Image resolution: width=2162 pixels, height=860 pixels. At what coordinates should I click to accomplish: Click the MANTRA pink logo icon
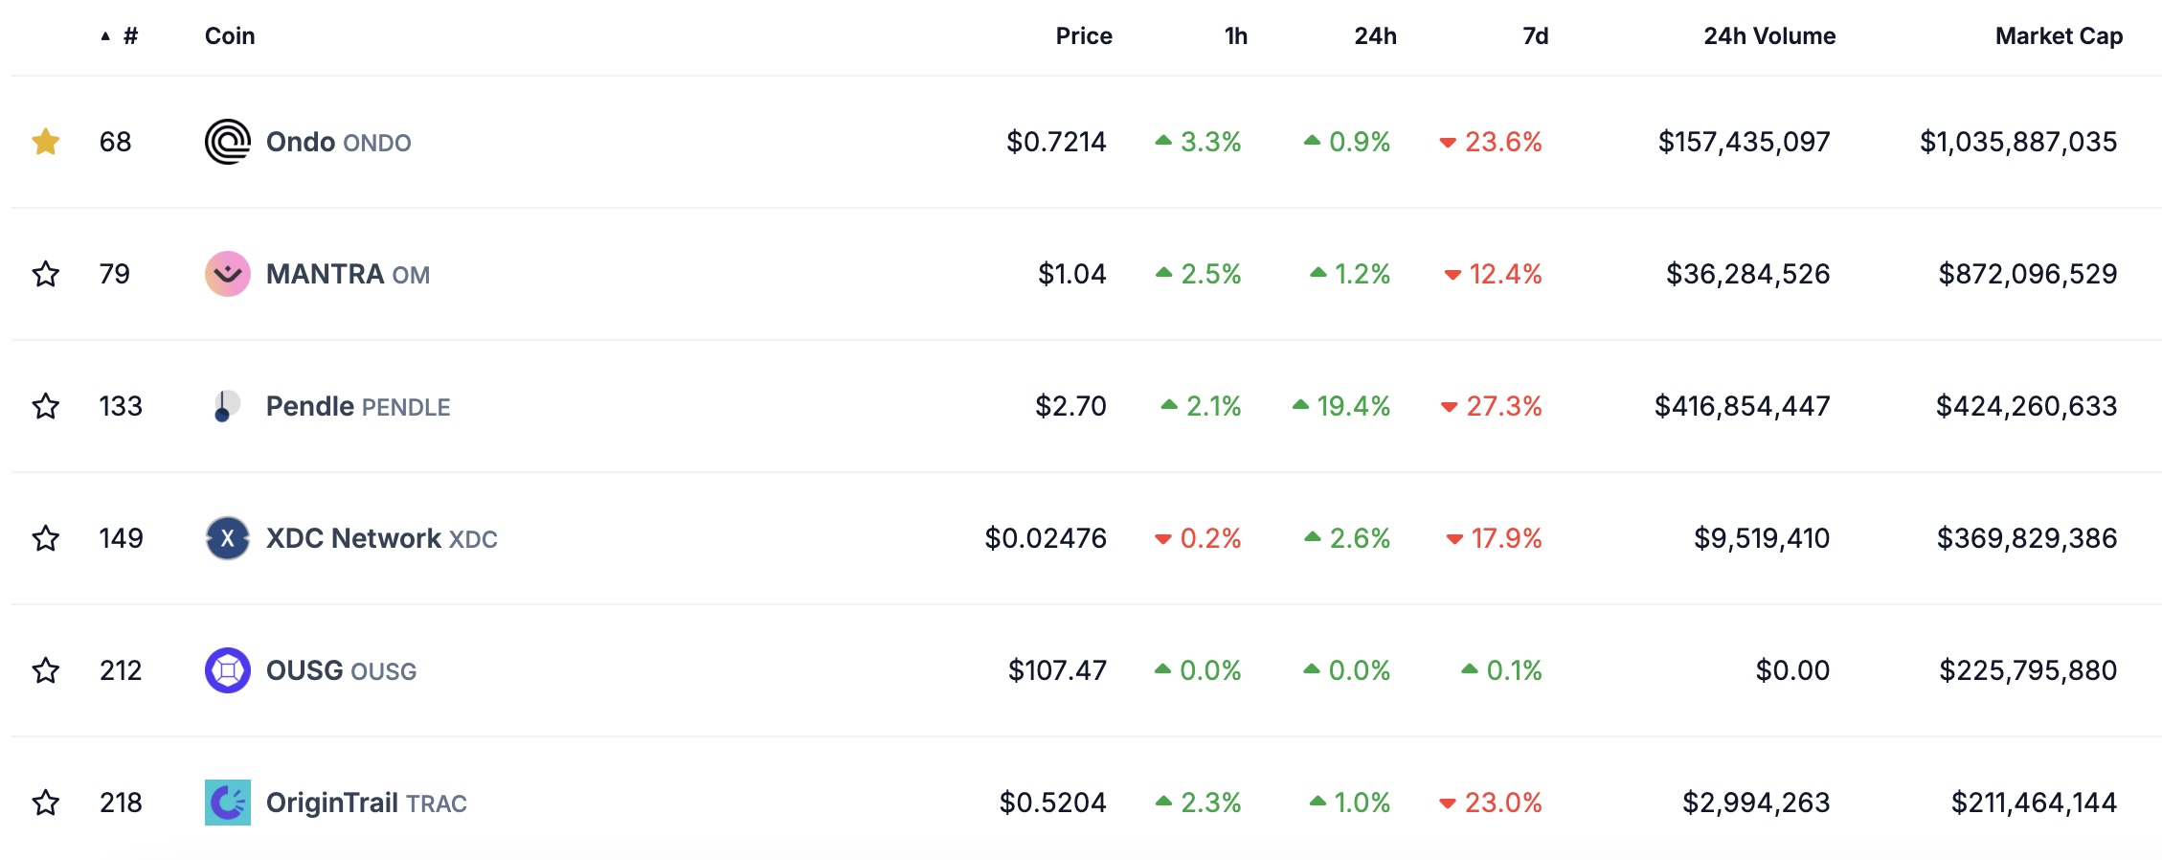pos(228,274)
